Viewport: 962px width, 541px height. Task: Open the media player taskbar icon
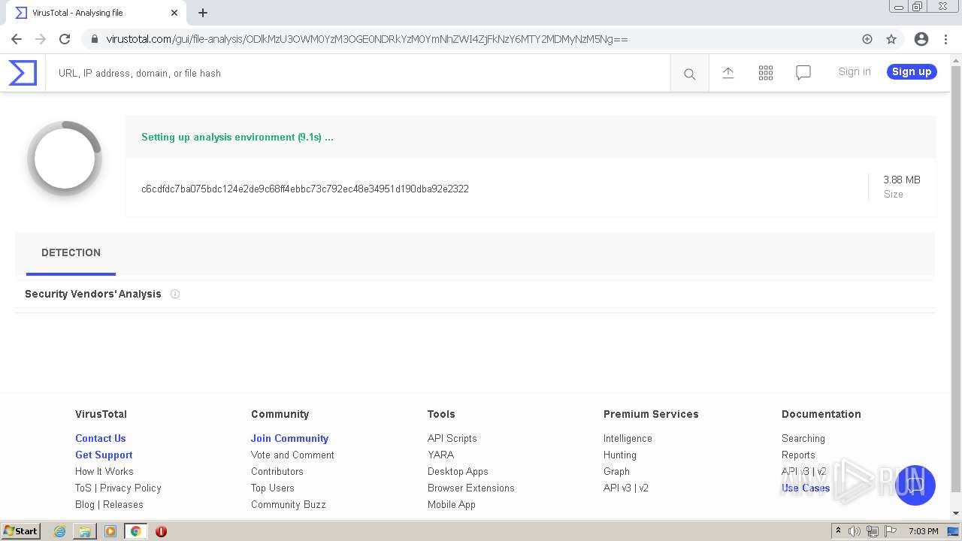point(110,531)
